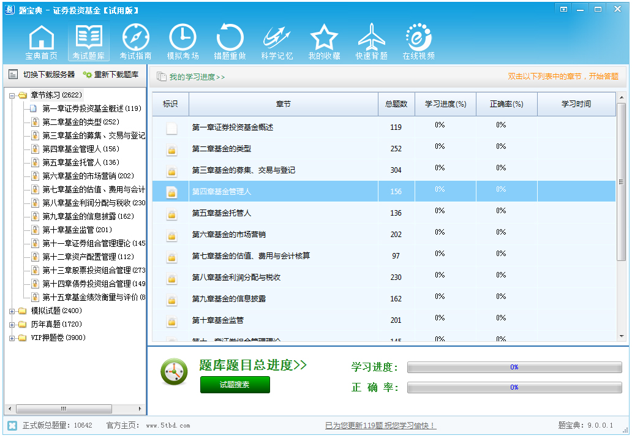Screen dimensions: 632x438
Task: Click 切换下载服务器 button
Action: [x=42, y=74]
